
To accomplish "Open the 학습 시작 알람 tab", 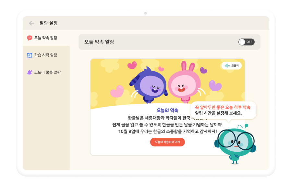I will point(46,55).
